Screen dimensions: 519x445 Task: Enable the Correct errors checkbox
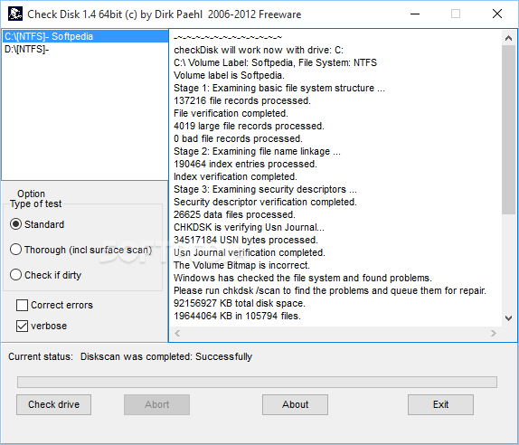pyautogui.click(x=54, y=305)
